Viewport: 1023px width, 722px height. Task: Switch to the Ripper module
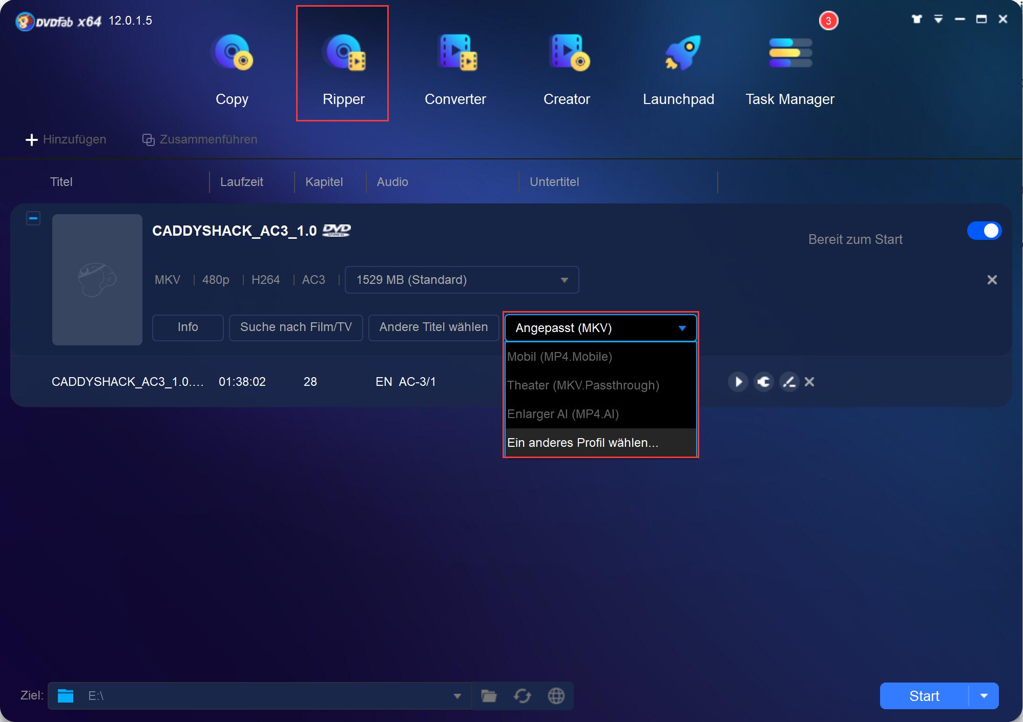(x=343, y=64)
